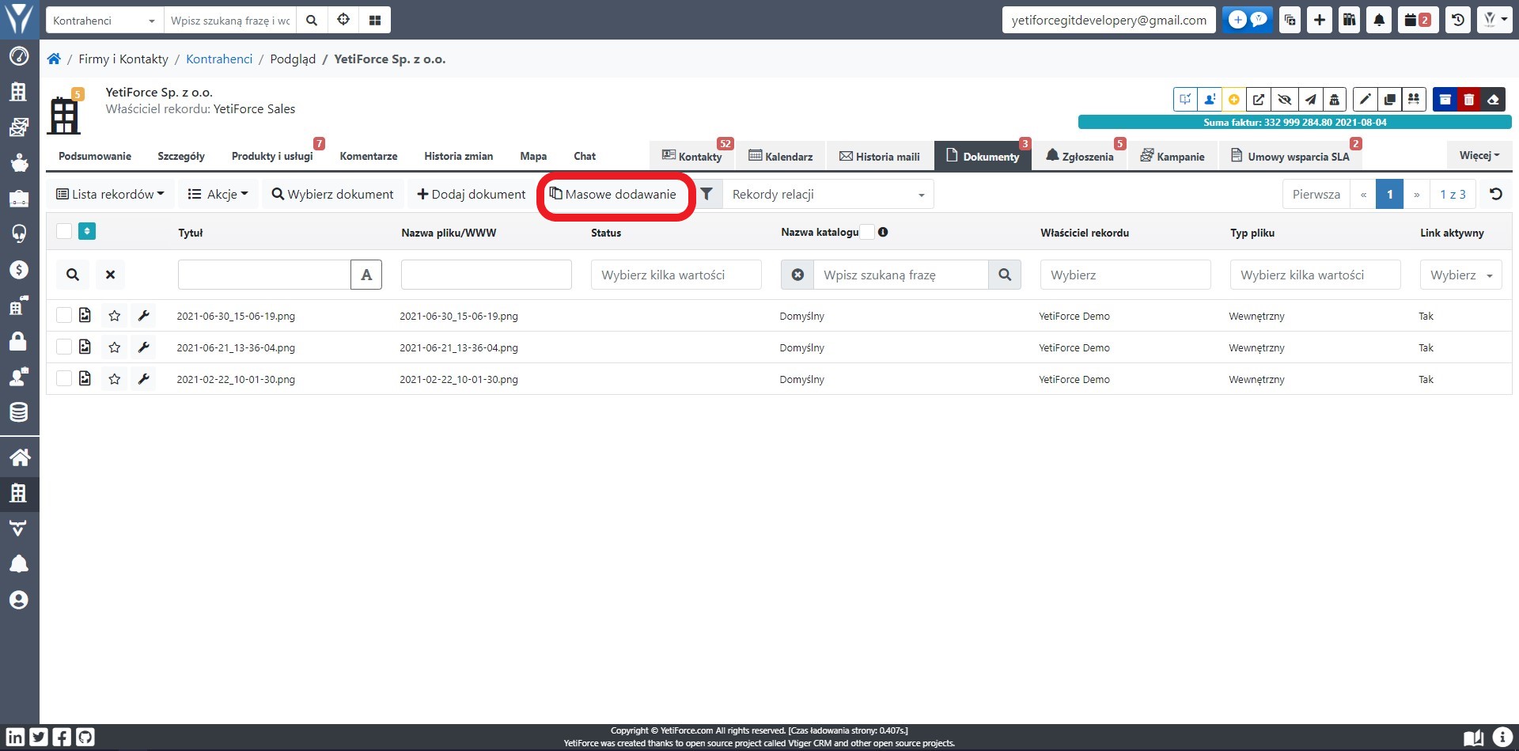Click the home icon in breadcrumb
This screenshot has height=751, width=1519.
point(54,59)
